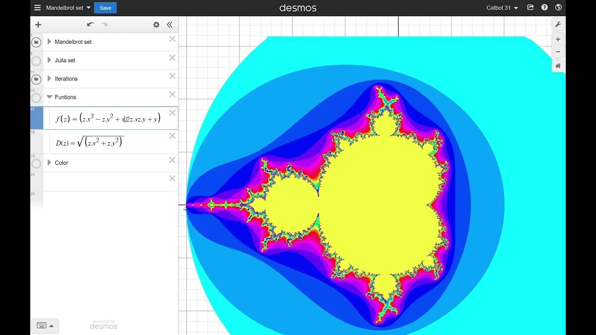Open the expression list settings gear
Screen dimensions: 596x335
156,25
